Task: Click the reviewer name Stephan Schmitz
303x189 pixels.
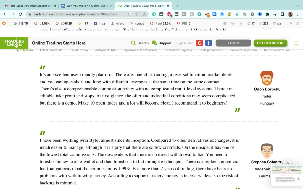Action: click(x=267, y=162)
